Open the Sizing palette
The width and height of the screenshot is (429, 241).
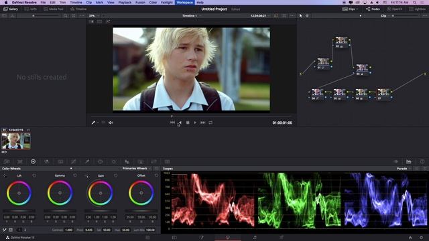(x=154, y=162)
